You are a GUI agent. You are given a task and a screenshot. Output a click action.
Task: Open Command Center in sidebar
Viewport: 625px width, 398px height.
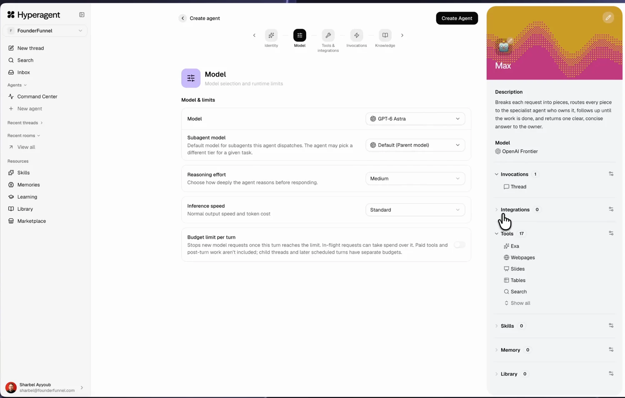[37, 97]
